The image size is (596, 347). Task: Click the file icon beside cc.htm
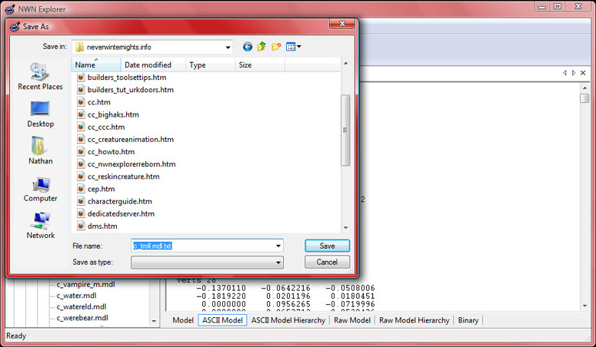click(x=81, y=102)
